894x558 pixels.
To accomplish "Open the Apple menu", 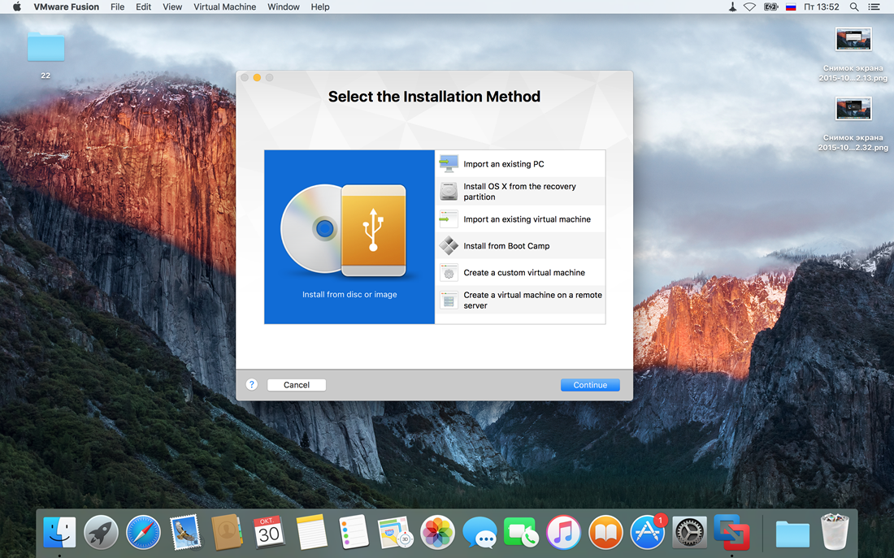I will click(16, 6).
